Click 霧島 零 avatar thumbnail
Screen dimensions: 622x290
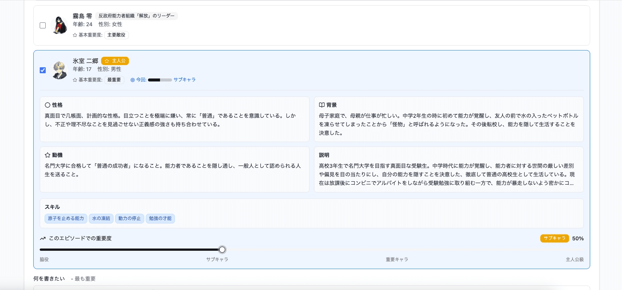[59, 25]
